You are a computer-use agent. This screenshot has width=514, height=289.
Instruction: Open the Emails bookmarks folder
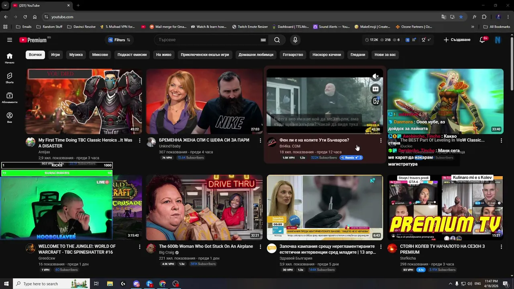(x=23, y=27)
